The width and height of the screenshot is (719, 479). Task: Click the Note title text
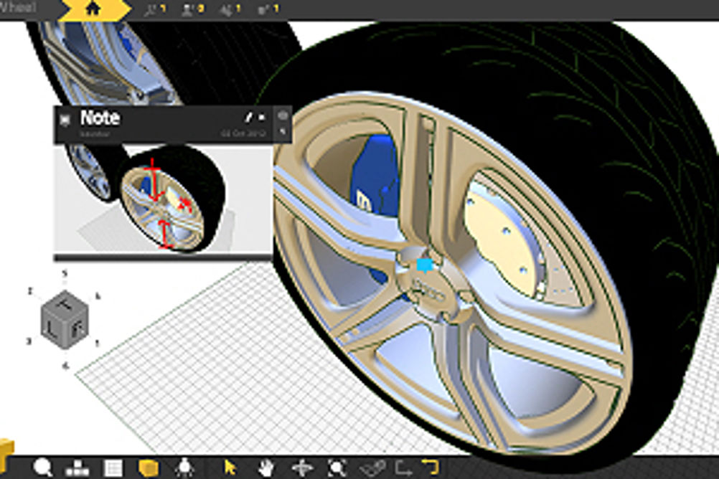100,118
